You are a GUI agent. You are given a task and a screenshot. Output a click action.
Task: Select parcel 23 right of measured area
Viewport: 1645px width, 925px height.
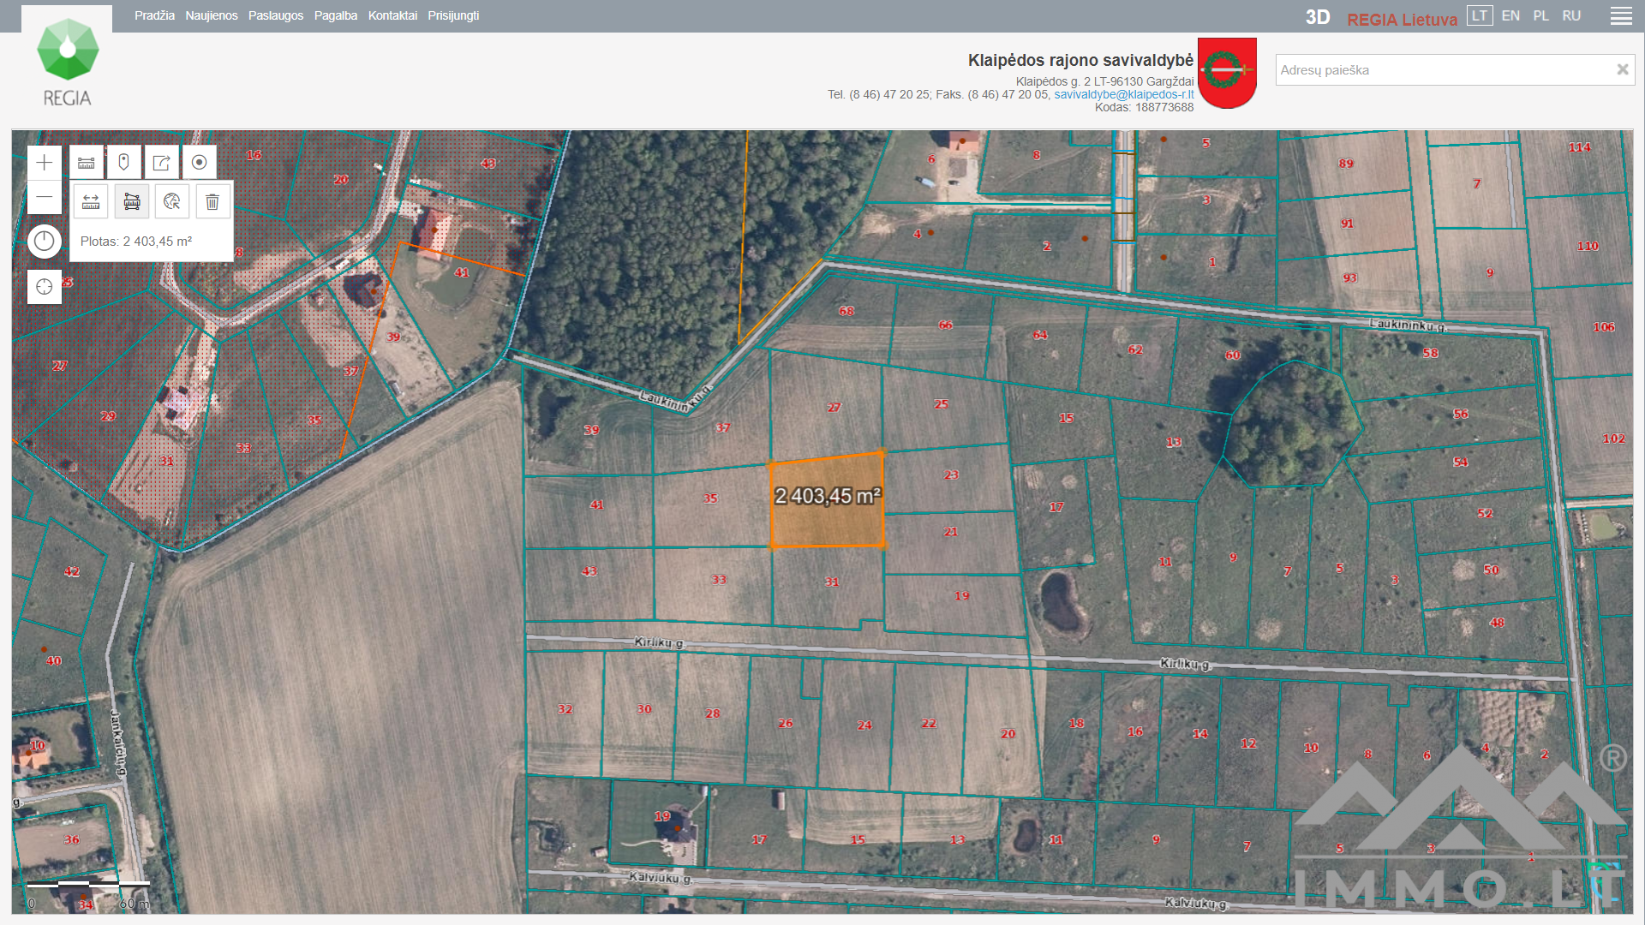click(951, 474)
